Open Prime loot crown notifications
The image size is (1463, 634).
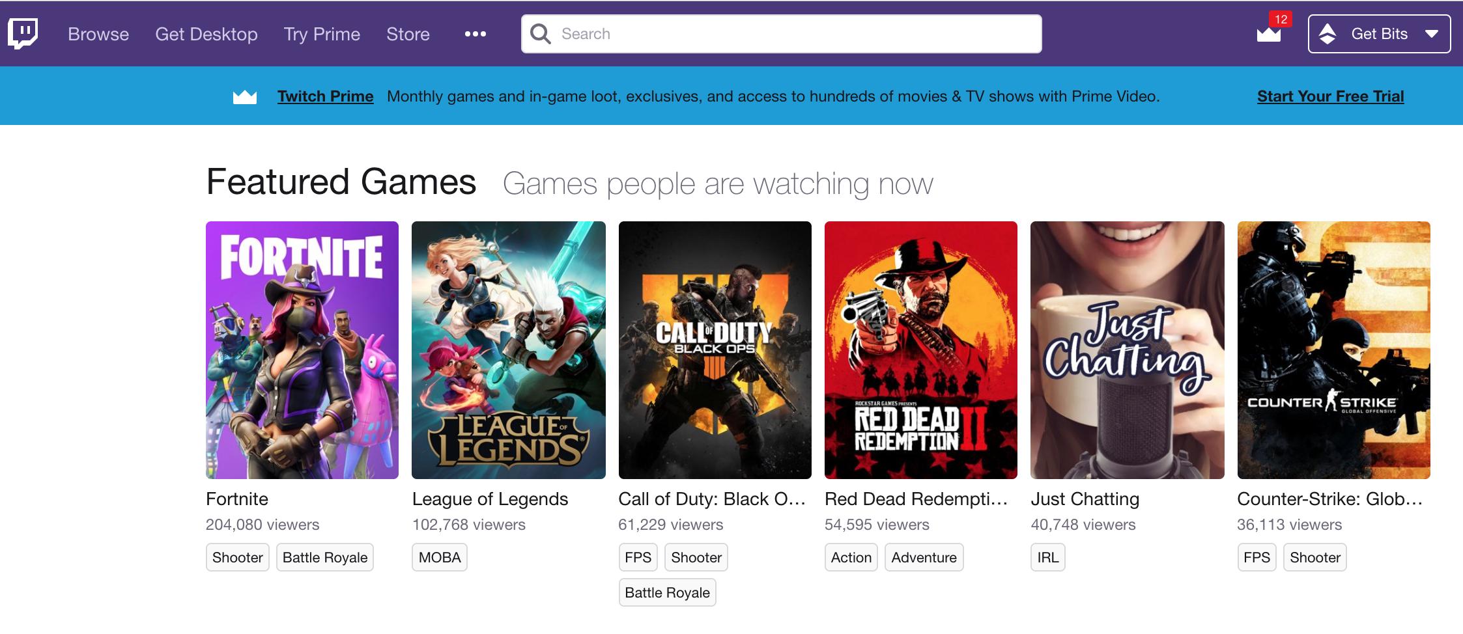[1269, 34]
